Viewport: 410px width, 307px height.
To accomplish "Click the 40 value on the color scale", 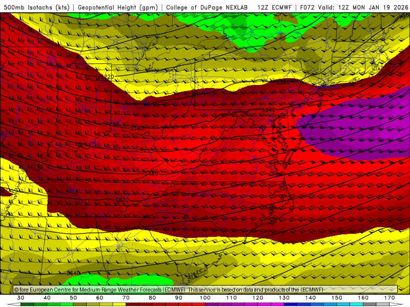I will pos(47,298).
